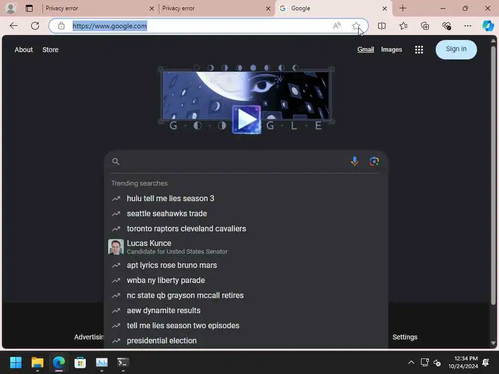Select 'presidential election' suggestion
Image resolution: width=499 pixels, height=374 pixels.
(246, 340)
